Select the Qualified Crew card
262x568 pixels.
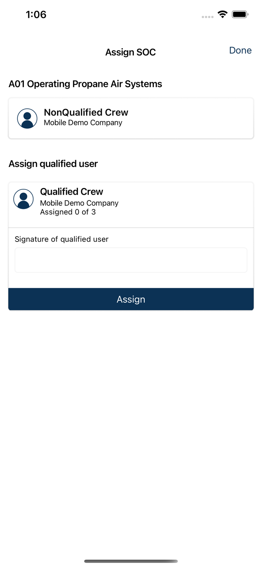pyautogui.click(x=131, y=201)
